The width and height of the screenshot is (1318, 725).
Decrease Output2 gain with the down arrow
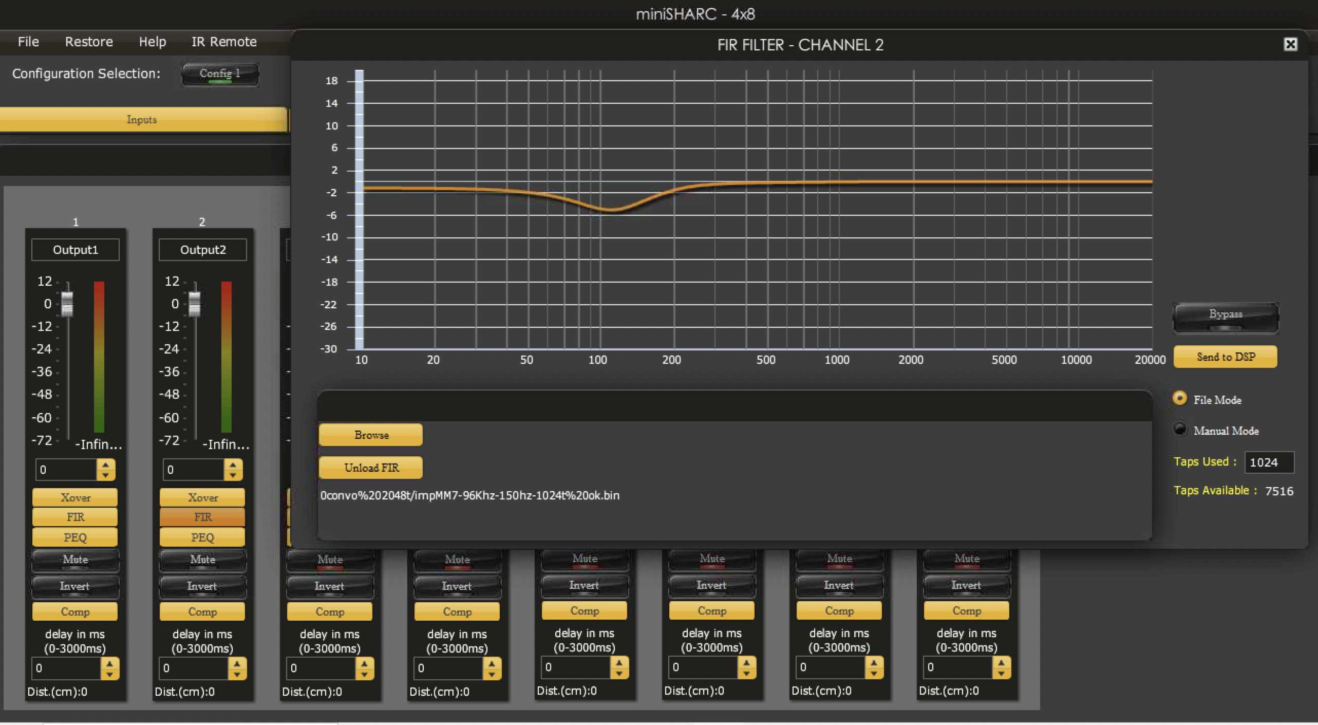[233, 475]
